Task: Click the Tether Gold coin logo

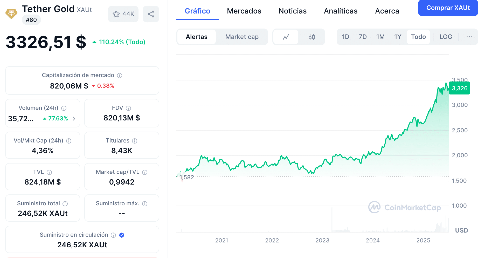Action: coord(11,14)
